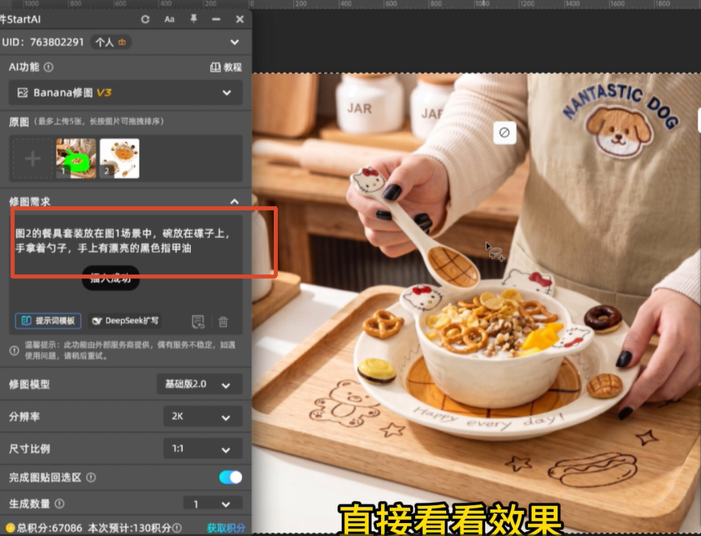Open the 提示词模板 prompt templates
Viewport: 701px width, 536px height.
coord(48,321)
